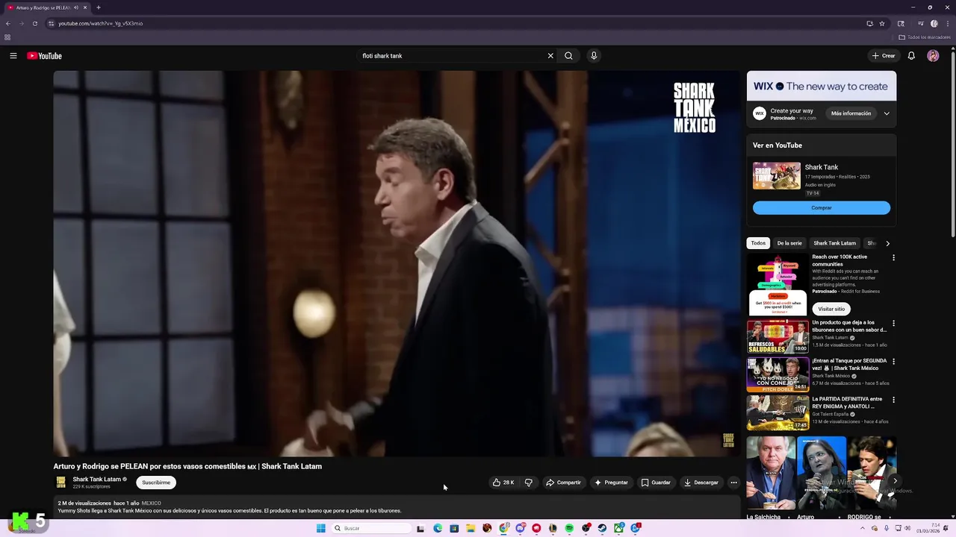
Task: Open Spotify from the taskbar
Action: pyautogui.click(x=569, y=528)
